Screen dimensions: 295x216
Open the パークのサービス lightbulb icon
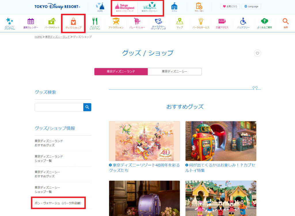[201, 24]
